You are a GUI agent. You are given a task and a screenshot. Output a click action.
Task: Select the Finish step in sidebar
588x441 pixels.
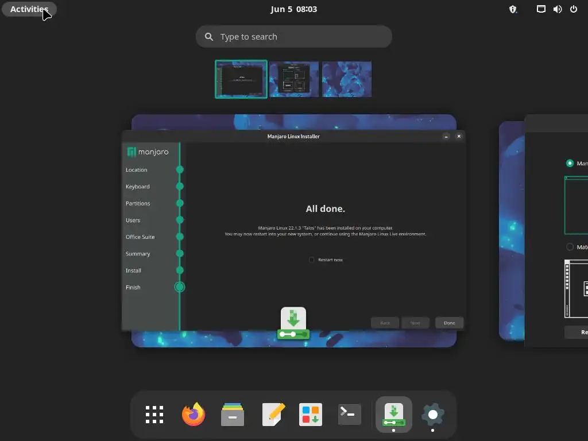(133, 287)
